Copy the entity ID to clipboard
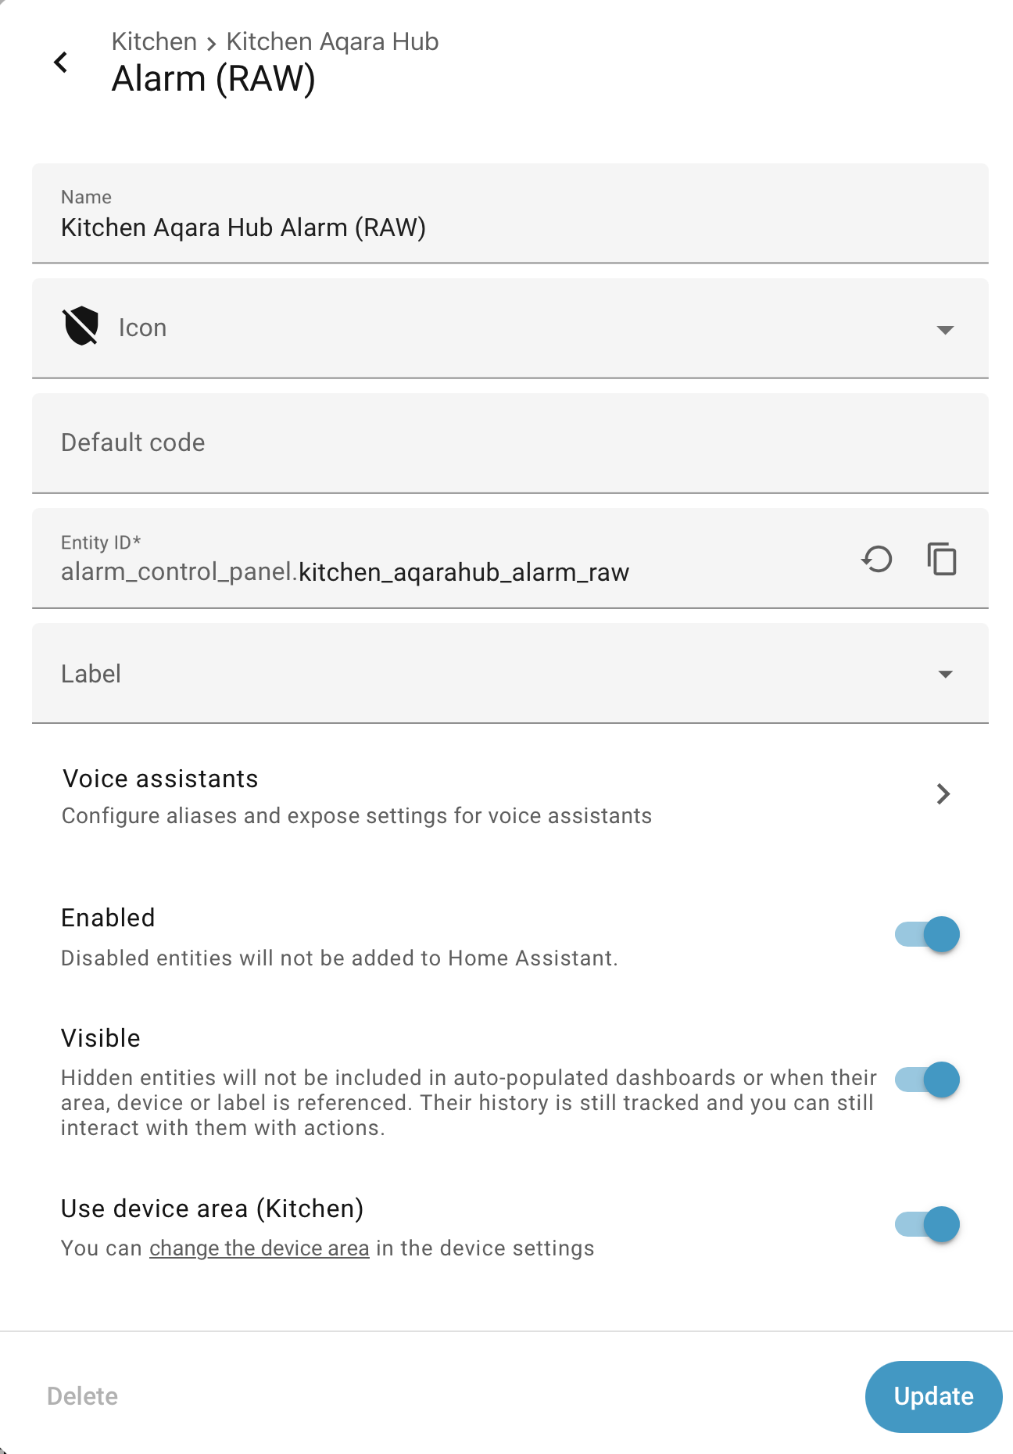Viewport: 1013px width, 1454px height. tap(942, 559)
